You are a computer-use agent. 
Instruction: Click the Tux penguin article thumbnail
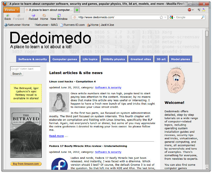59,102
